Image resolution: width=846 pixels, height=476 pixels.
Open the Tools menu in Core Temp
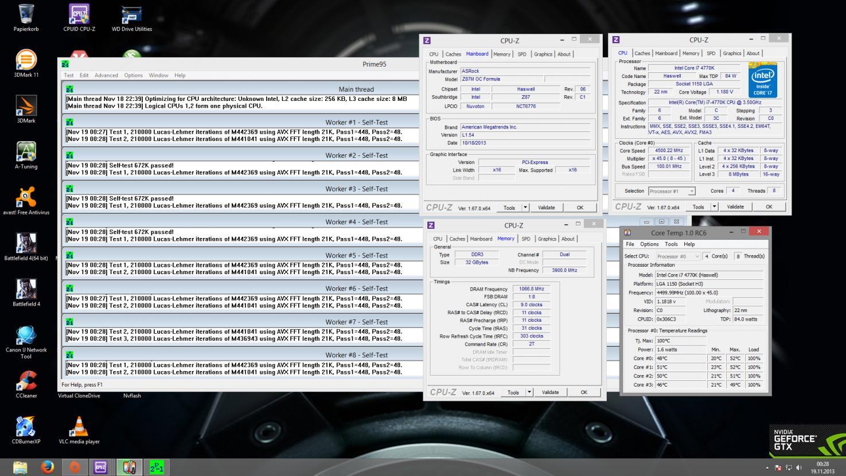(x=671, y=244)
